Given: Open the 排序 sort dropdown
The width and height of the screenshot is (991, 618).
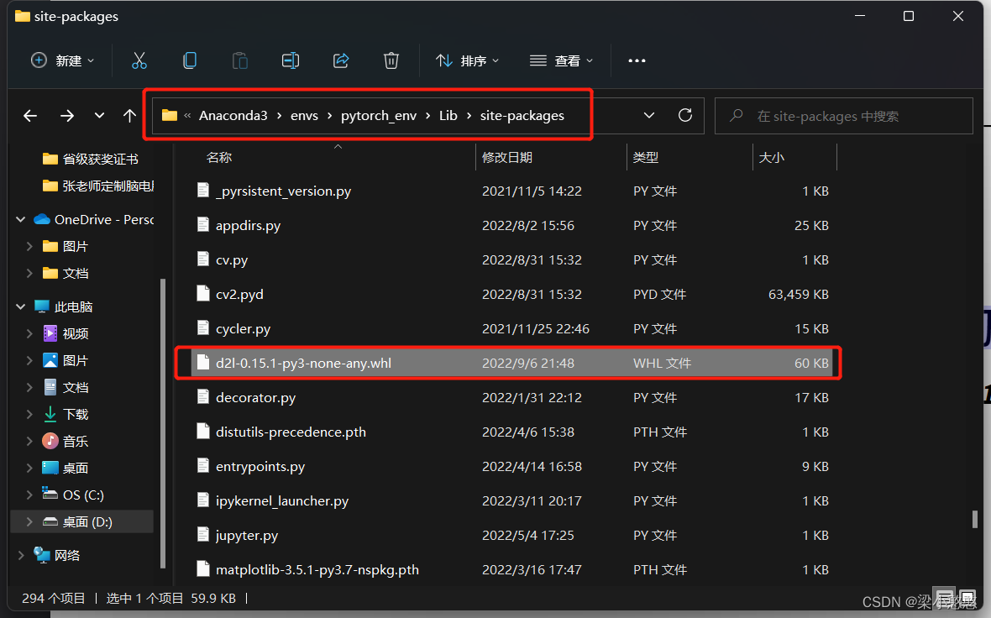Looking at the screenshot, I should pos(467,60).
